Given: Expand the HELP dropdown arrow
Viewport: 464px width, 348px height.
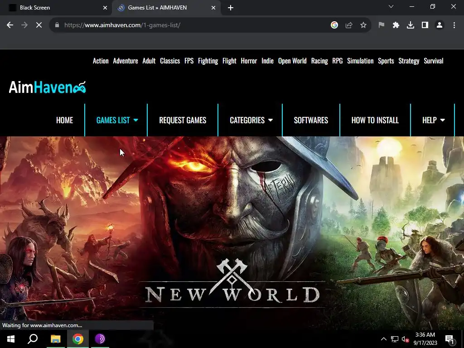Looking at the screenshot, I should (443, 120).
